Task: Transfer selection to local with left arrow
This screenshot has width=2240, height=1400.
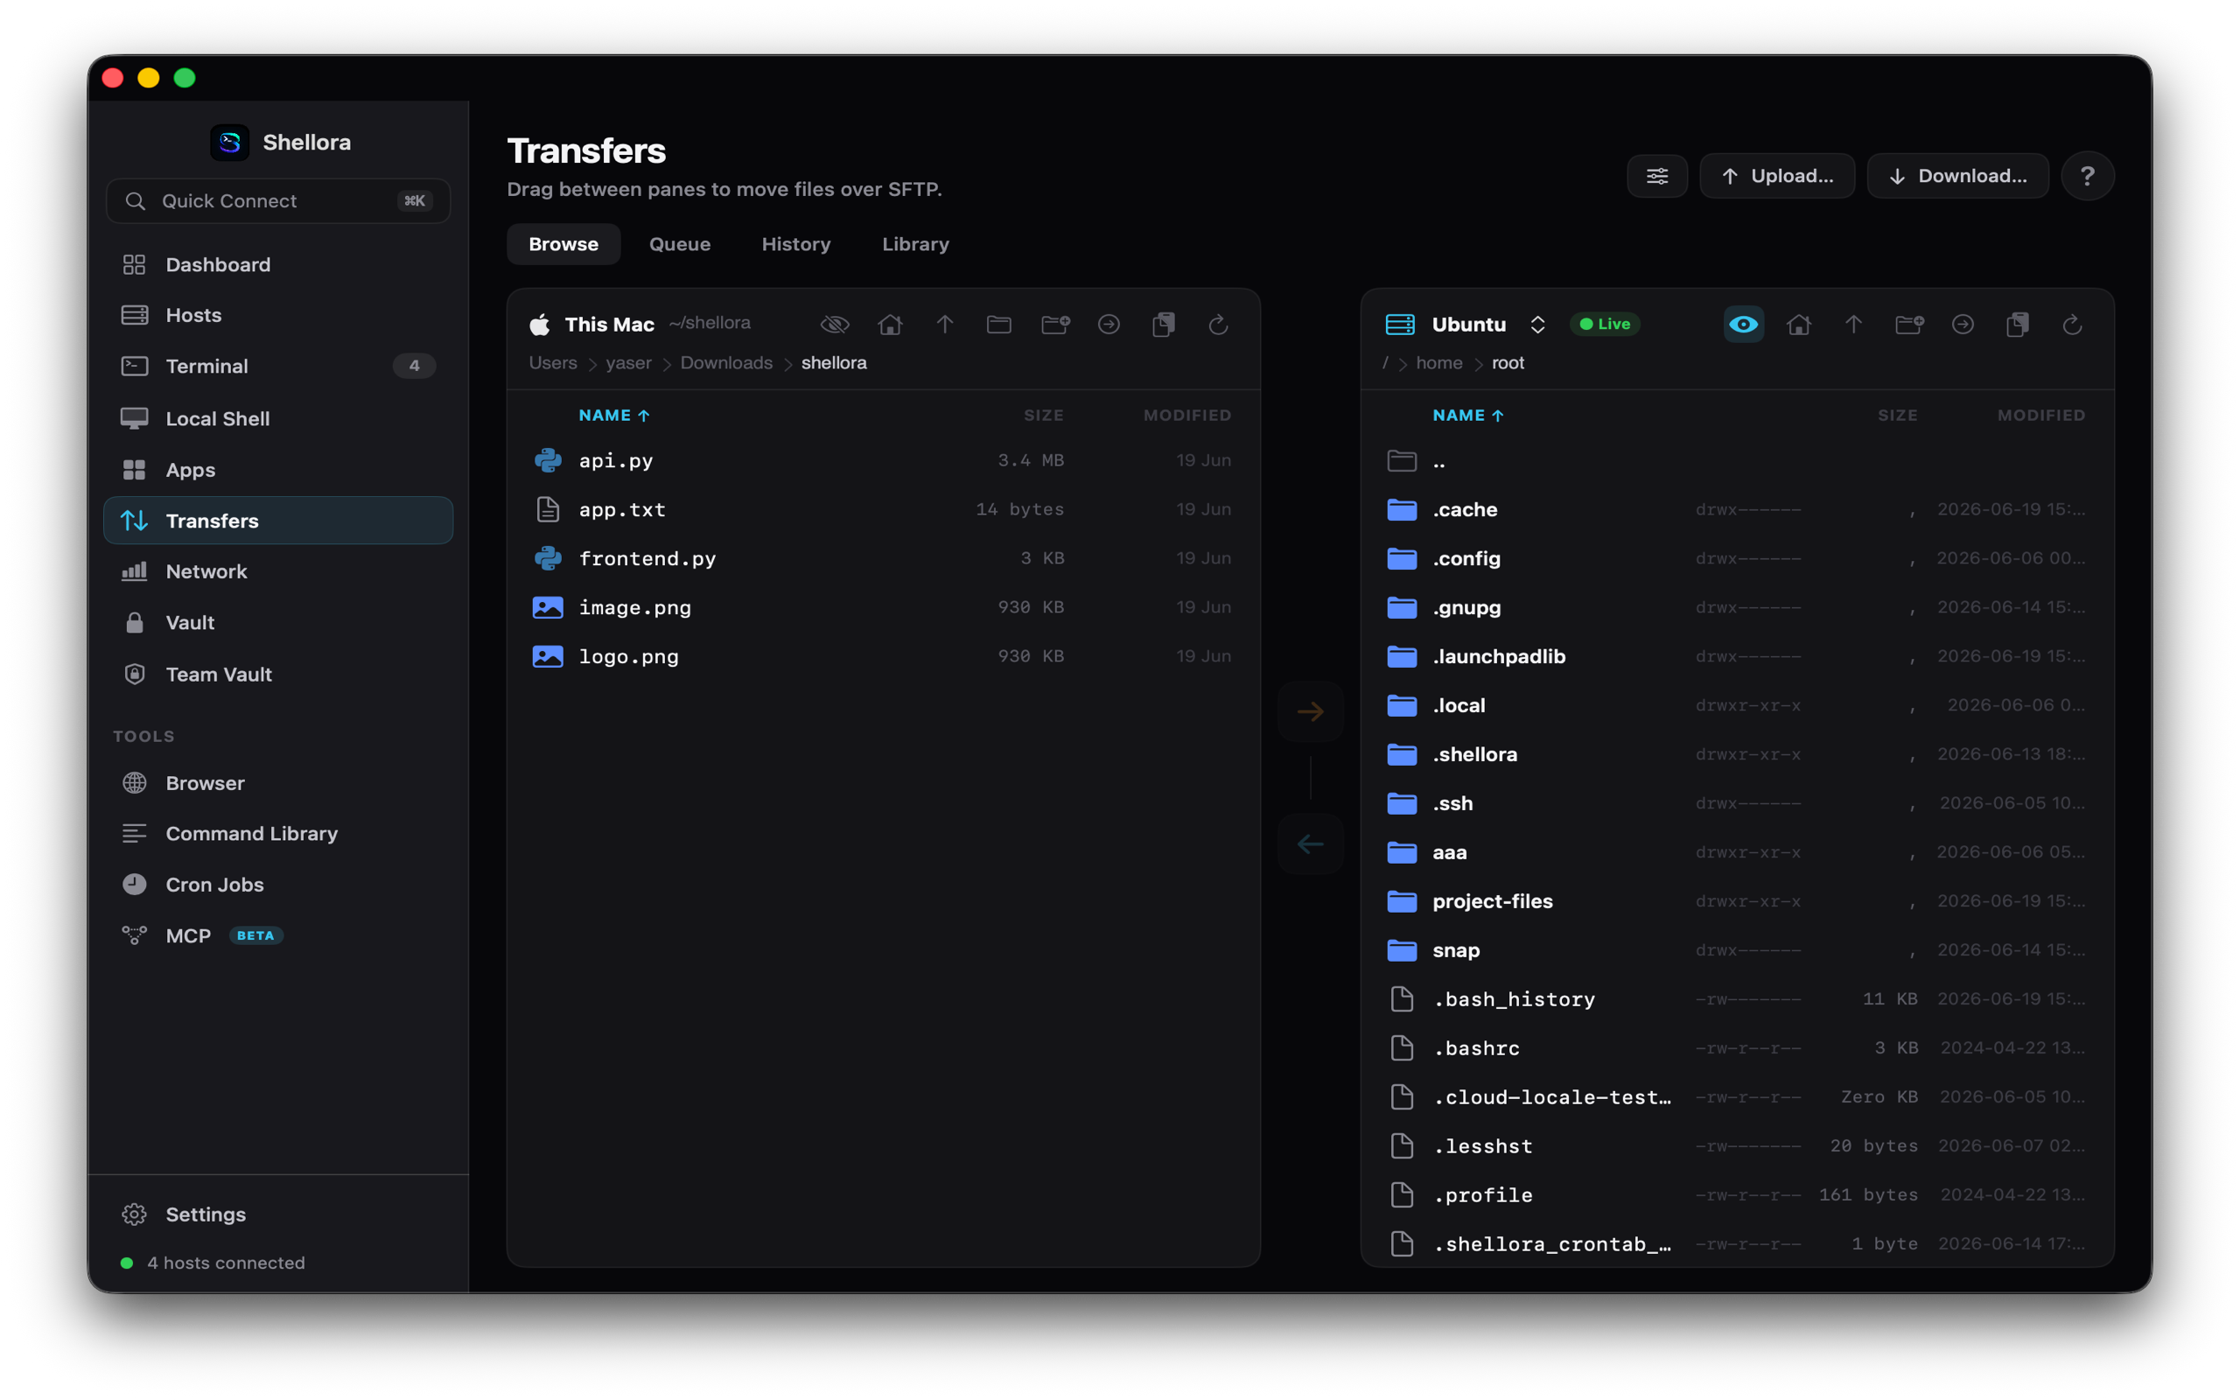Action: click(x=1310, y=843)
